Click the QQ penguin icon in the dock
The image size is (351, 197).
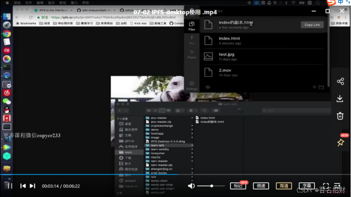point(7,110)
